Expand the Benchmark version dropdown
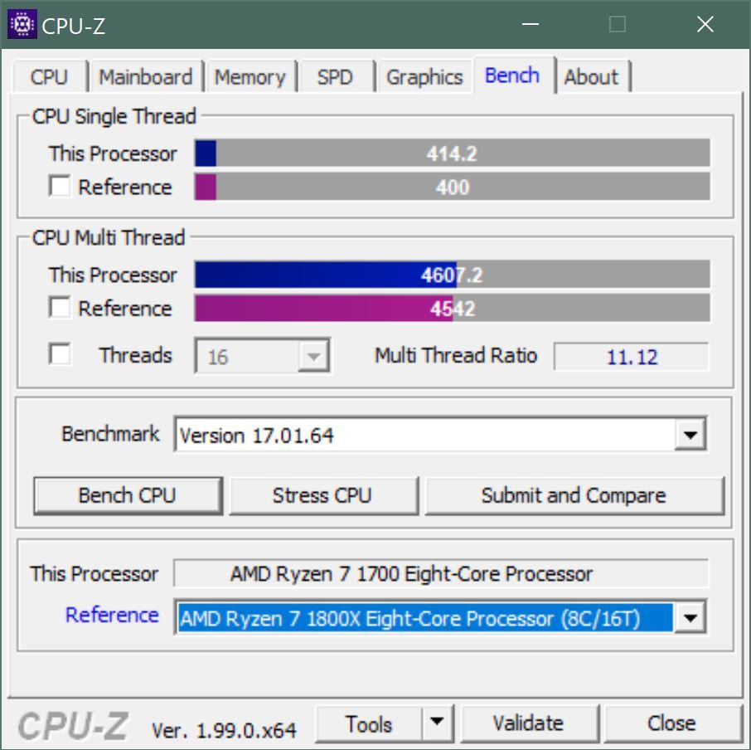Screen dimensions: 751x750 (690, 434)
